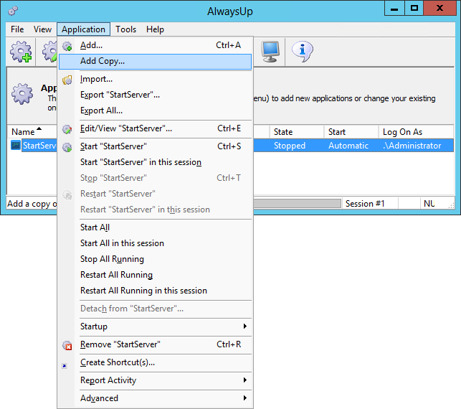This screenshot has width=461, height=409.
Task: Select Create Shortcut(s)... entry
Action: [x=156, y=362]
